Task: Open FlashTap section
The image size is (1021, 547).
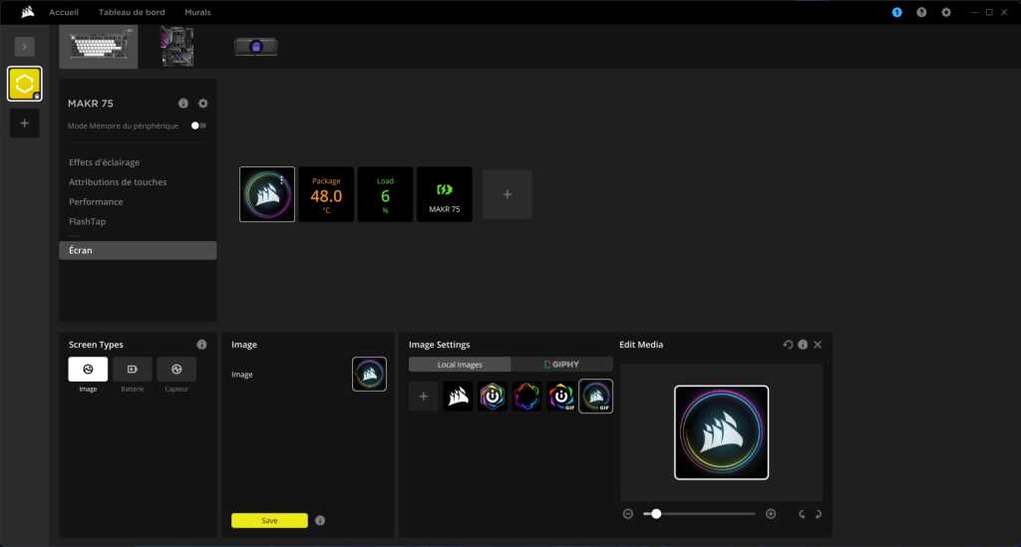Action: (88, 221)
